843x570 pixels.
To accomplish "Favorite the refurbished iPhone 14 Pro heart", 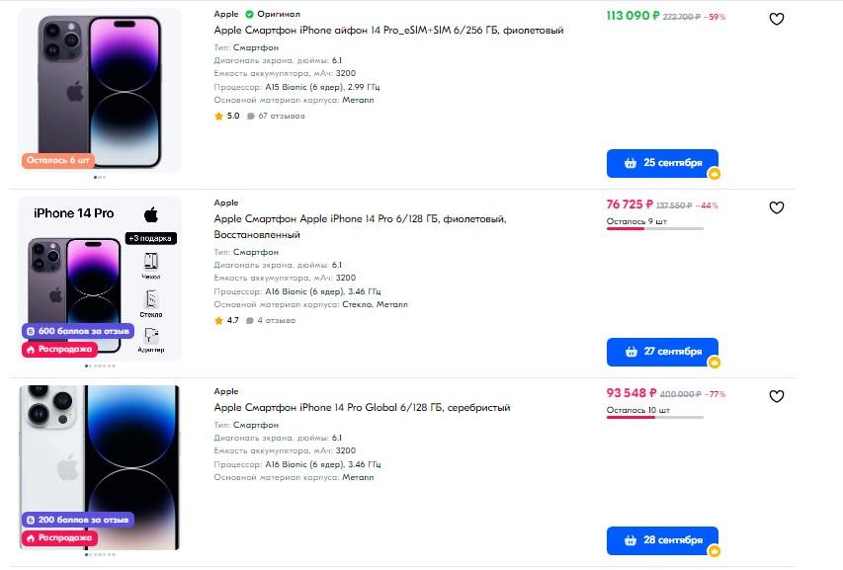I will pyautogui.click(x=777, y=207).
